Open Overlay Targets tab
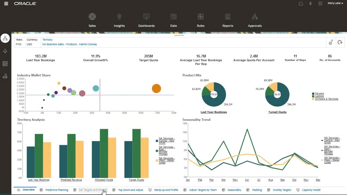Image resolution: width=347 pixels, height=195 pixels. tap(282, 190)
